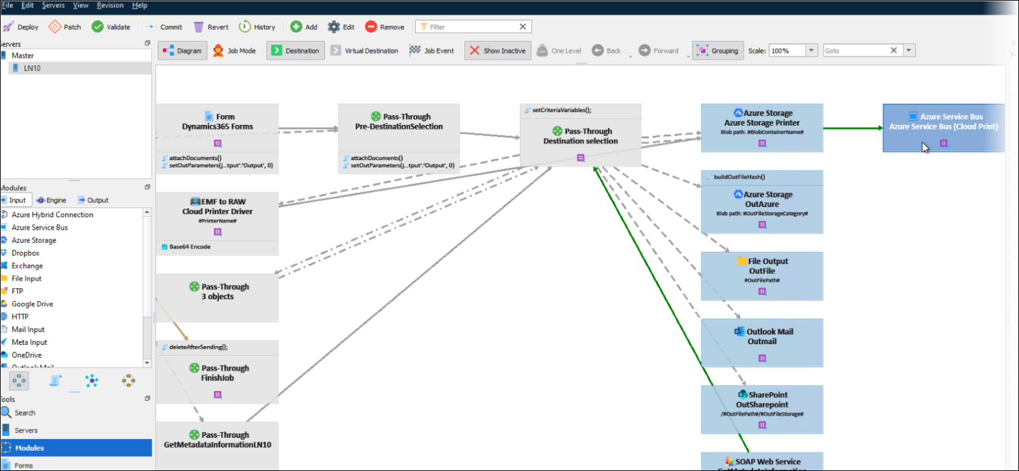Click into the Filter input field
The height and width of the screenshot is (471, 1019).
tap(468, 27)
